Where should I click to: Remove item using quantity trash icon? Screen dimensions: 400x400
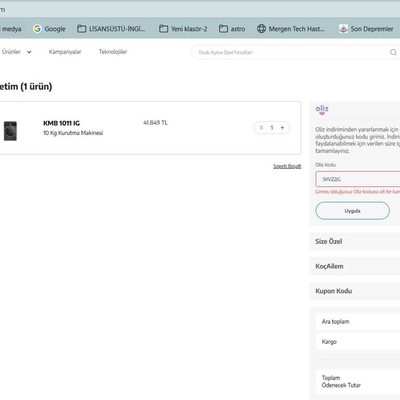point(261,128)
